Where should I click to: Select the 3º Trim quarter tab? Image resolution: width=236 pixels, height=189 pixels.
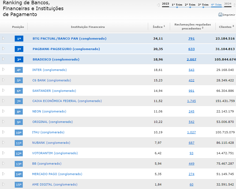(203, 5)
